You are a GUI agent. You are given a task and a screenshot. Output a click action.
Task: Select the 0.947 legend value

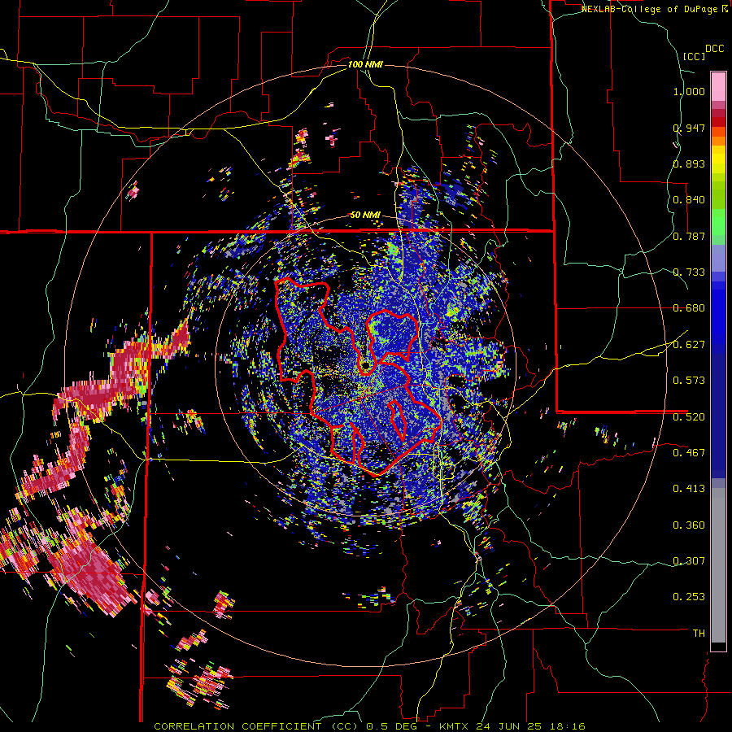[689, 128]
